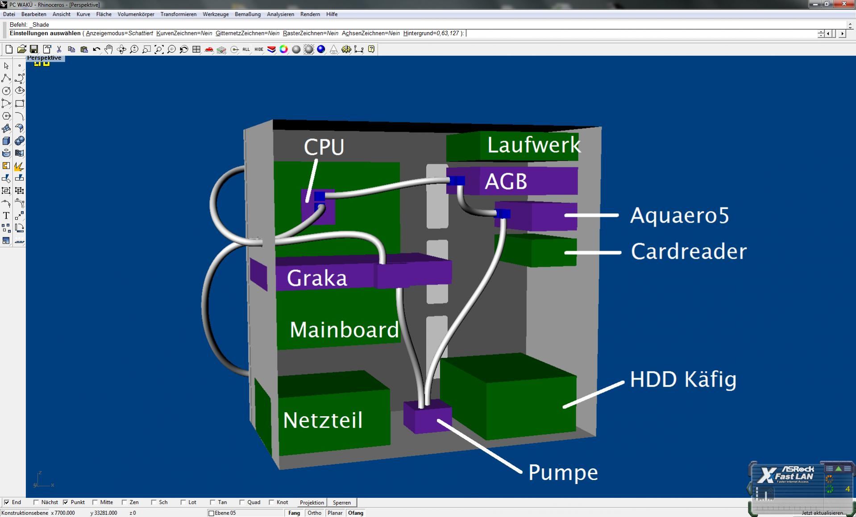Enable the Lot object snap checkbox

(x=183, y=502)
